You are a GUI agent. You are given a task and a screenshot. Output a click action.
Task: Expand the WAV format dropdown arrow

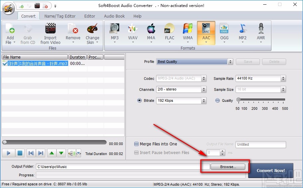point(133,42)
